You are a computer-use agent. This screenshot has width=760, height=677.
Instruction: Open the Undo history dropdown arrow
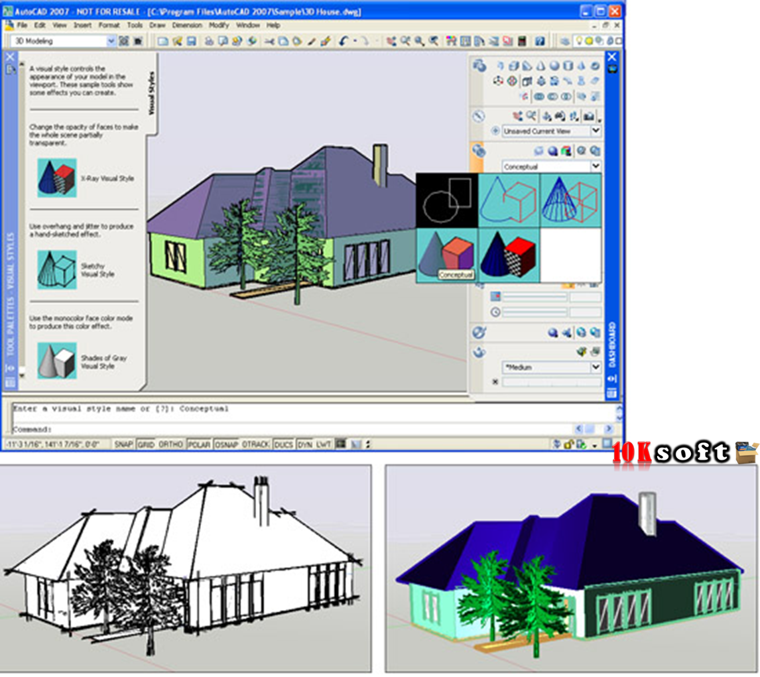(355, 41)
